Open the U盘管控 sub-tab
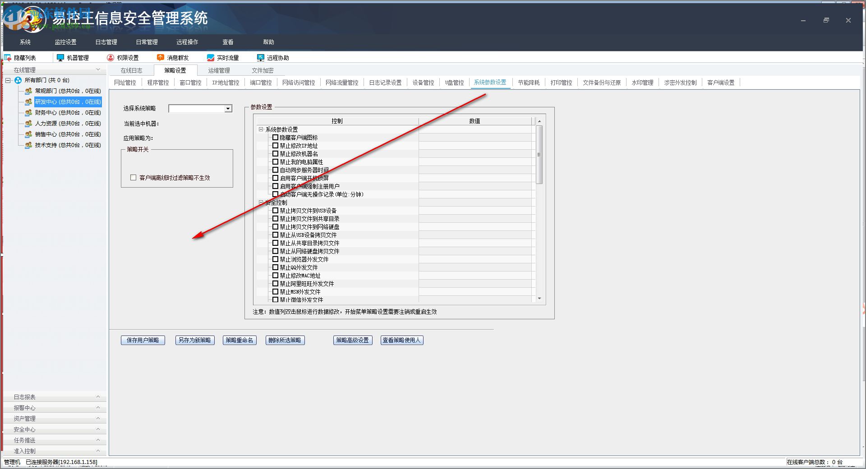The height and width of the screenshot is (469, 866). pos(454,83)
